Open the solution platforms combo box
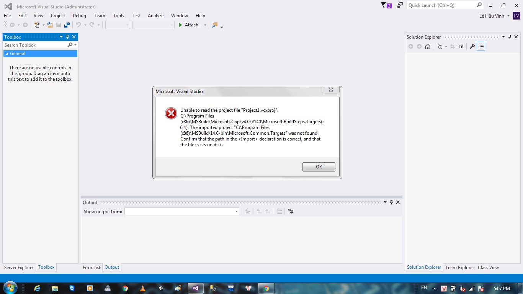 153,25
